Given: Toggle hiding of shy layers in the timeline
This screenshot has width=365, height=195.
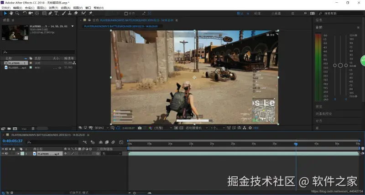Looking at the screenshot, I should click(100, 142).
